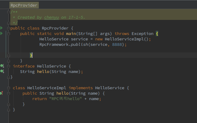Click the fold end marker closing HelloServiceImpl
This screenshot has width=197, height=123.
coord(9,110)
